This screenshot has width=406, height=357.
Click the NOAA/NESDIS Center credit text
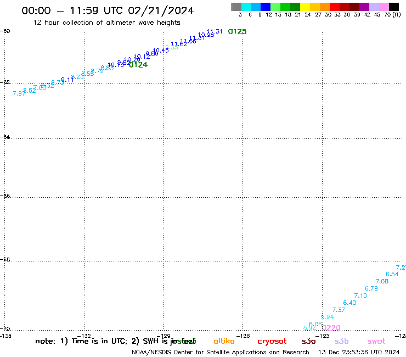pyautogui.click(x=221, y=353)
